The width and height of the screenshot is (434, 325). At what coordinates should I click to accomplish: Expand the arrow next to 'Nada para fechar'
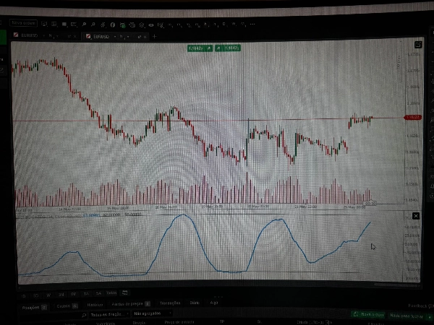(x=430, y=316)
